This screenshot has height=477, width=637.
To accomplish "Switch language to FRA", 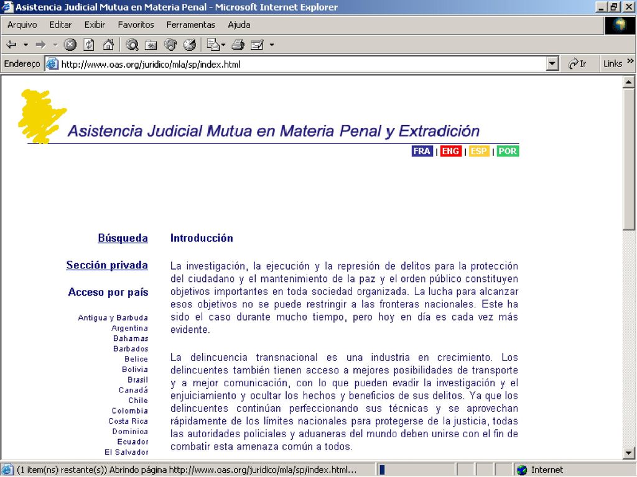I will click(x=422, y=152).
